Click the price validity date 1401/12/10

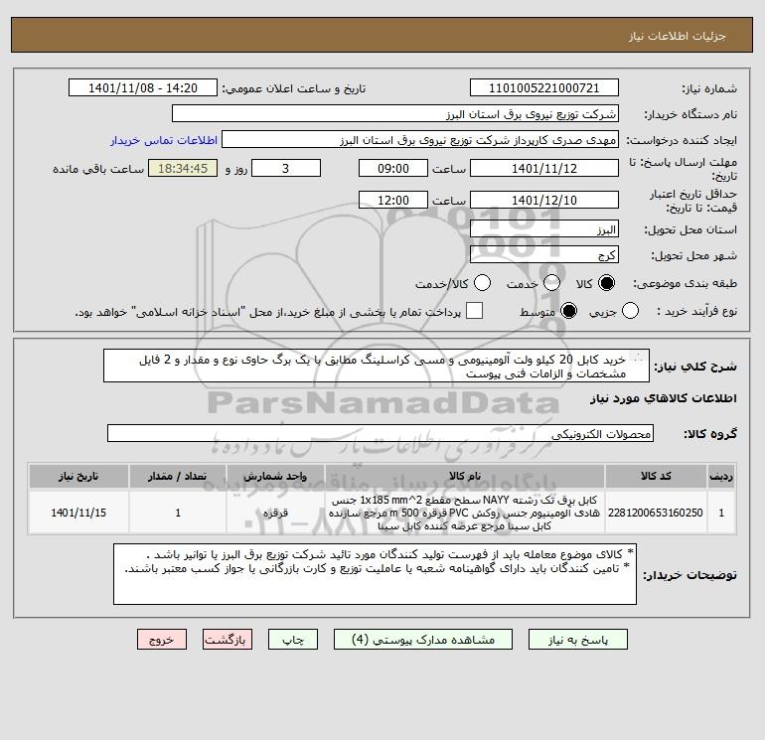point(544,200)
